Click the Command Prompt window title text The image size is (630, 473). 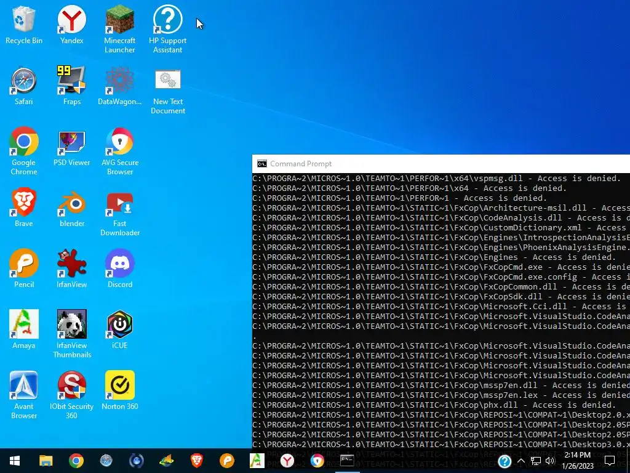[x=301, y=164]
